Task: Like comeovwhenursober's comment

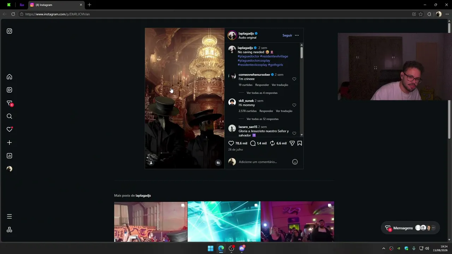Action: coord(294,79)
